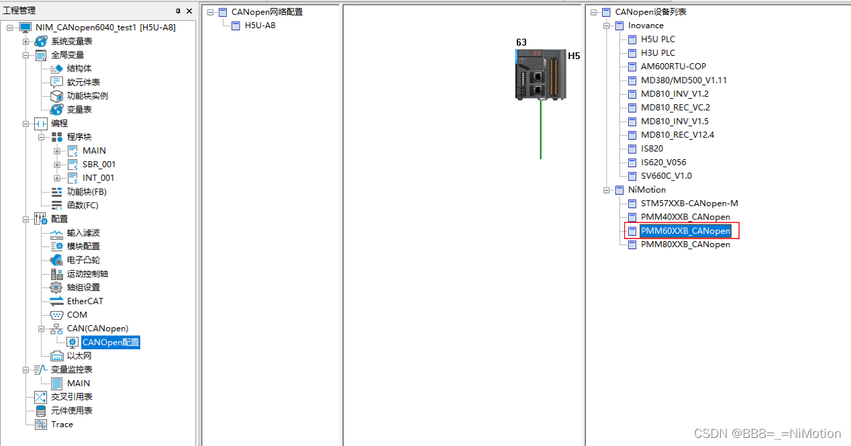The height and width of the screenshot is (446, 851).
Task: Select MD380/MD500_V1.11 device
Action: 683,81
